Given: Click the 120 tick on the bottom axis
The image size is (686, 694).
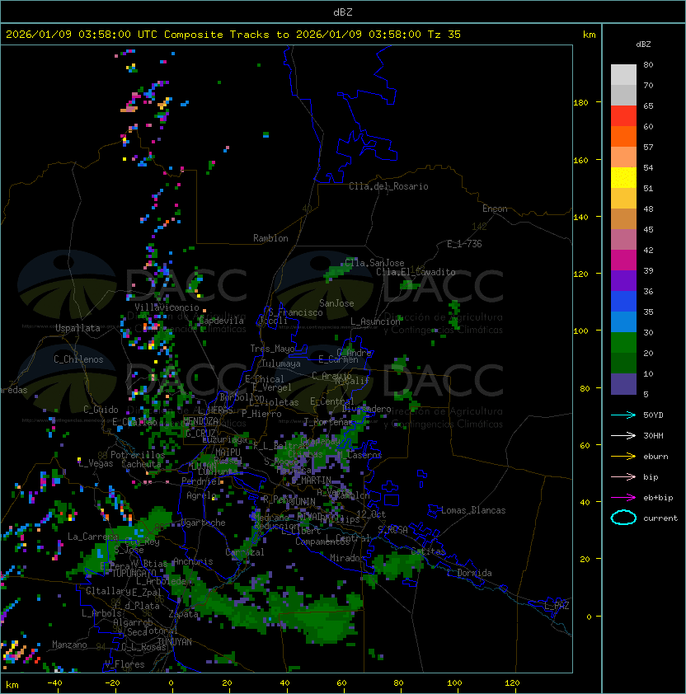Looking at the screenshot, I should (x=512, y=683).
